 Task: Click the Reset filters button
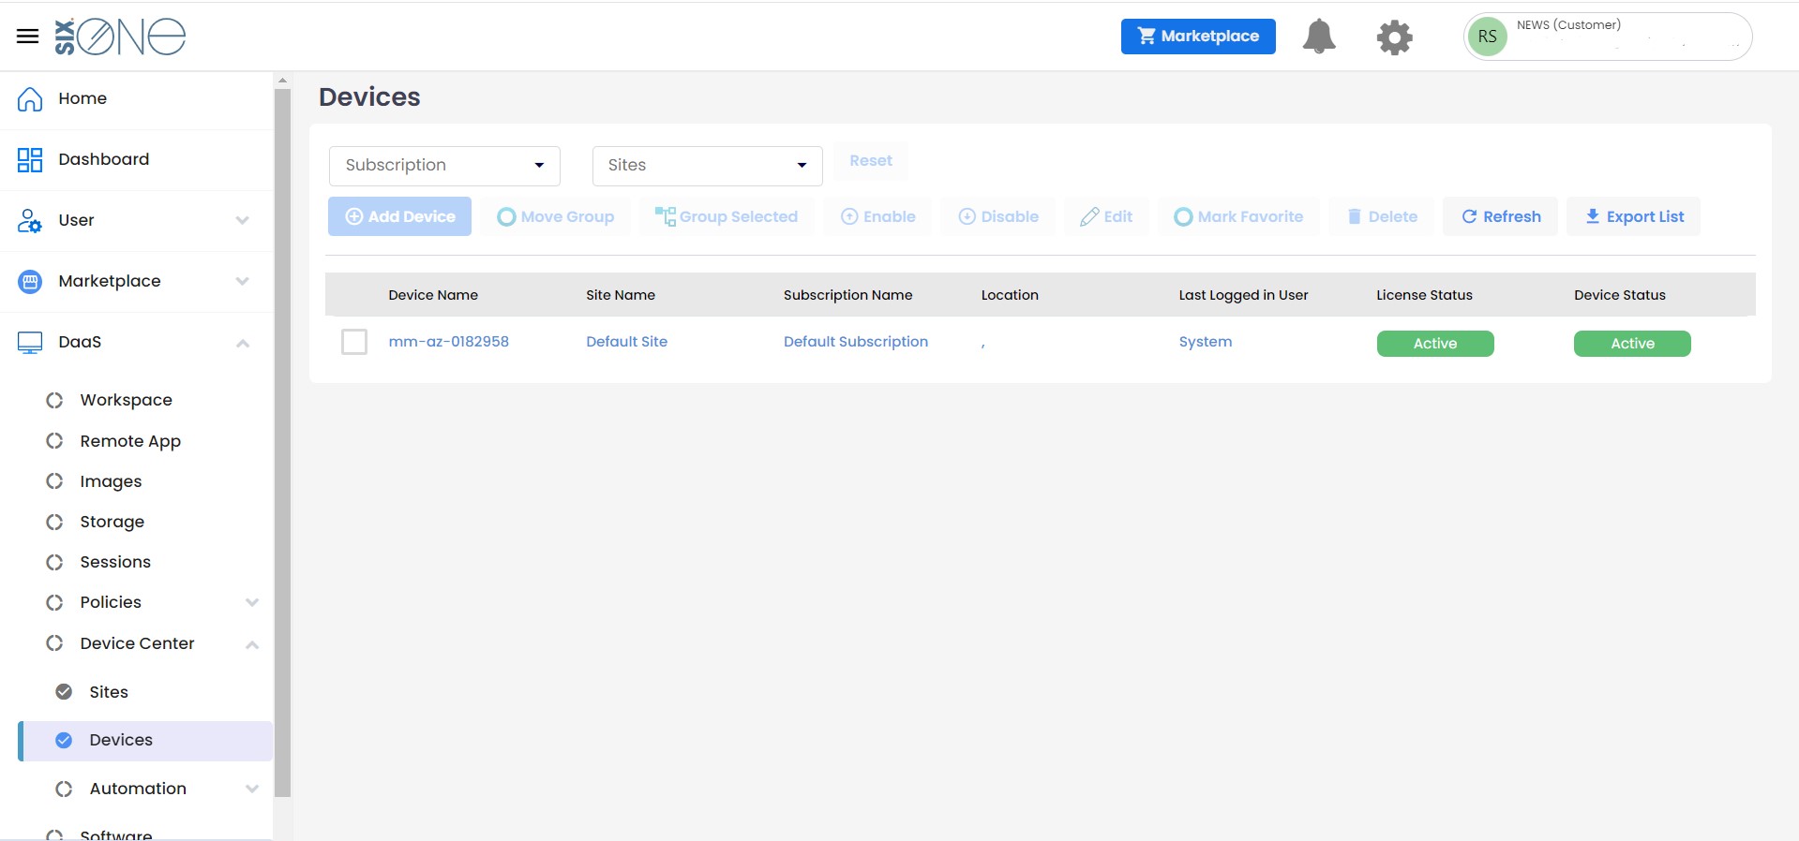point(871,161)
